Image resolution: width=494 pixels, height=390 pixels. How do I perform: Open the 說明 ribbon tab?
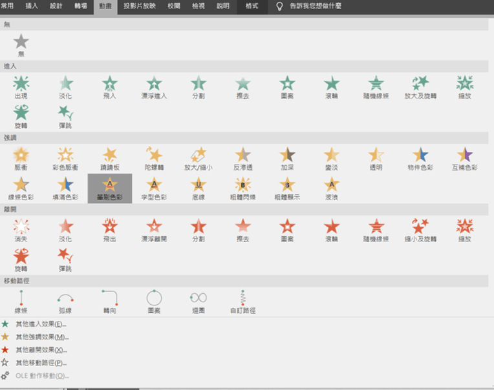(223, 6)
